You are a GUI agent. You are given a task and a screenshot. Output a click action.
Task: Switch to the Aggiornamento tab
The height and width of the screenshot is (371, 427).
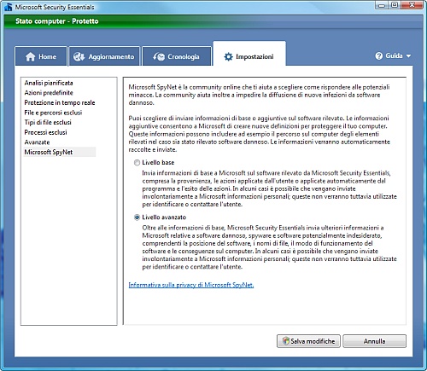tap(104, 56)
